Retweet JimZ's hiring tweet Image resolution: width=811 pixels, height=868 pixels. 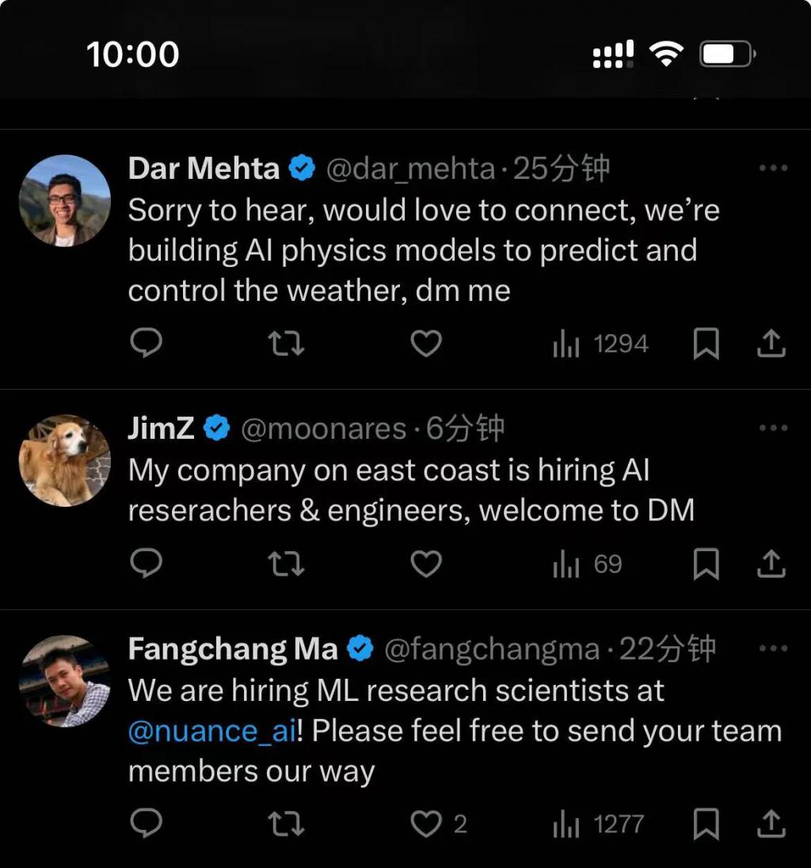point(286,564)
